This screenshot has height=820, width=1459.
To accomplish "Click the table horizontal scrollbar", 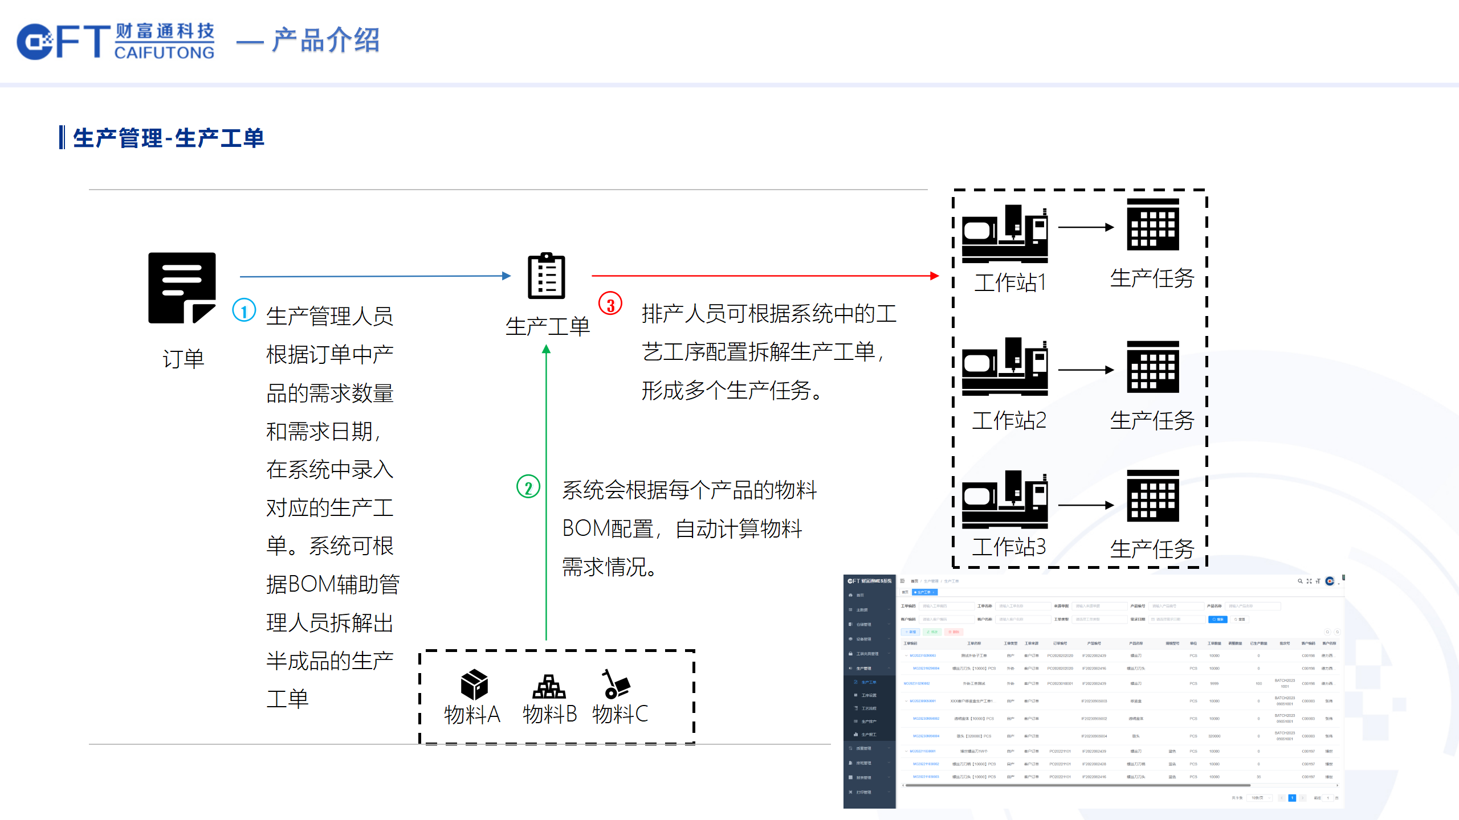I will point(1077,785).
